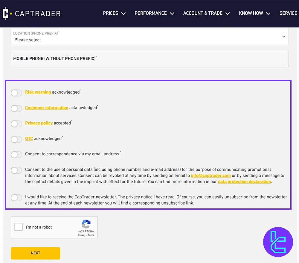This screenshot has width=299, height=263.
Task: Open the ACCOUNT & TRADE menu item
Action: pos(203,13)
